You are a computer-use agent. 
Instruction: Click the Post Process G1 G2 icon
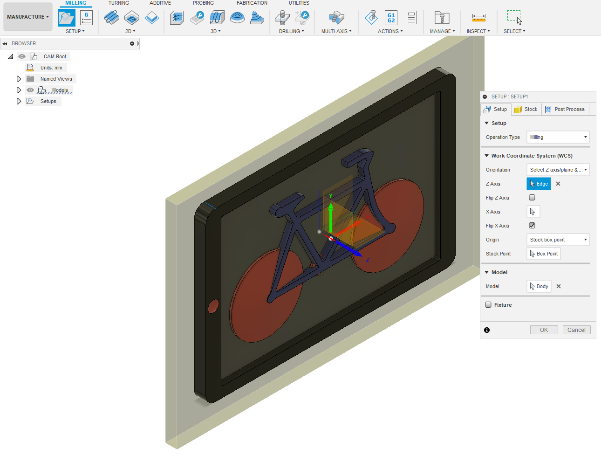391,18
